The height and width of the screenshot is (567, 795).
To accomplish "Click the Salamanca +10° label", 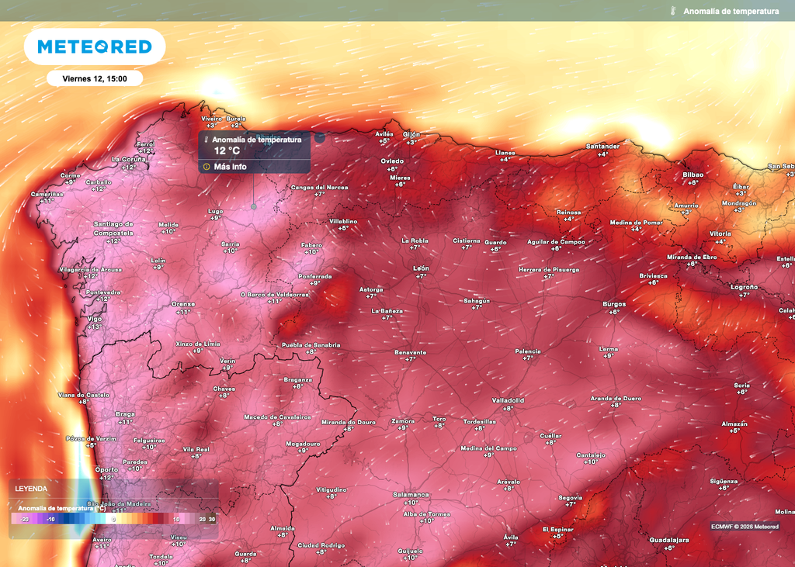I will [x=411, y=498].
